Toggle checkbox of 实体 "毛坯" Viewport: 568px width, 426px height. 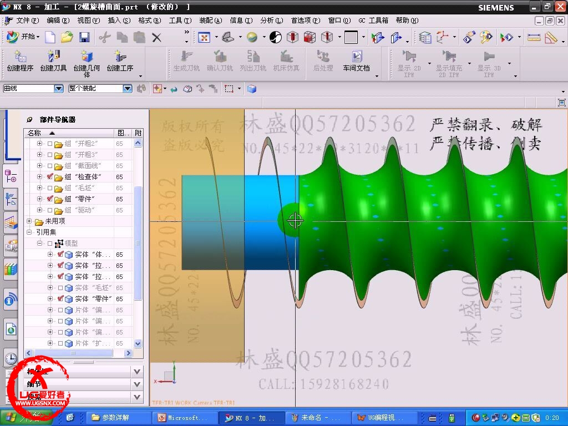pos(60,288)
